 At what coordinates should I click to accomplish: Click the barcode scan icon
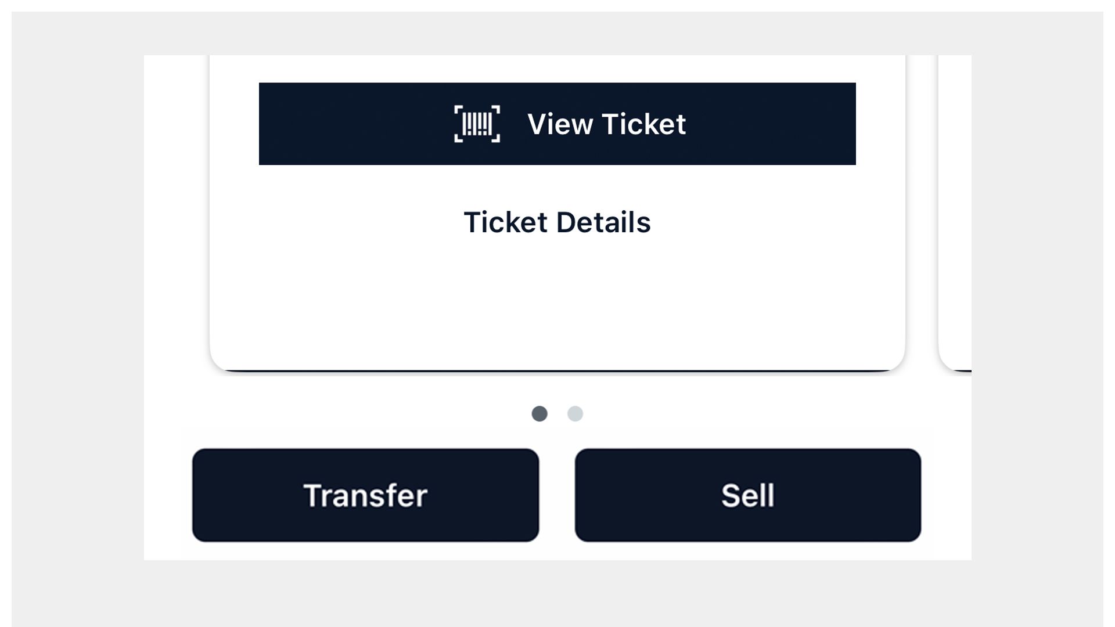pos(477,124)
